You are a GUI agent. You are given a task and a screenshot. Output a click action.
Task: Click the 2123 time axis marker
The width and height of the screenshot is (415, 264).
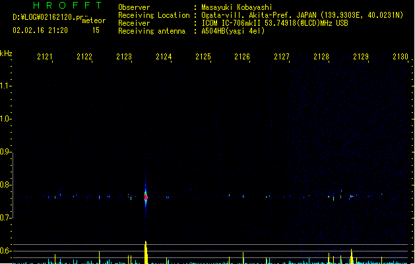(124, 57)
